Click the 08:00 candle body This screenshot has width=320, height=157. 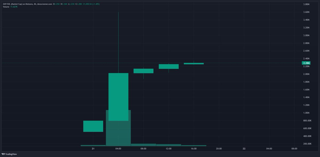[x=143, y=71]
